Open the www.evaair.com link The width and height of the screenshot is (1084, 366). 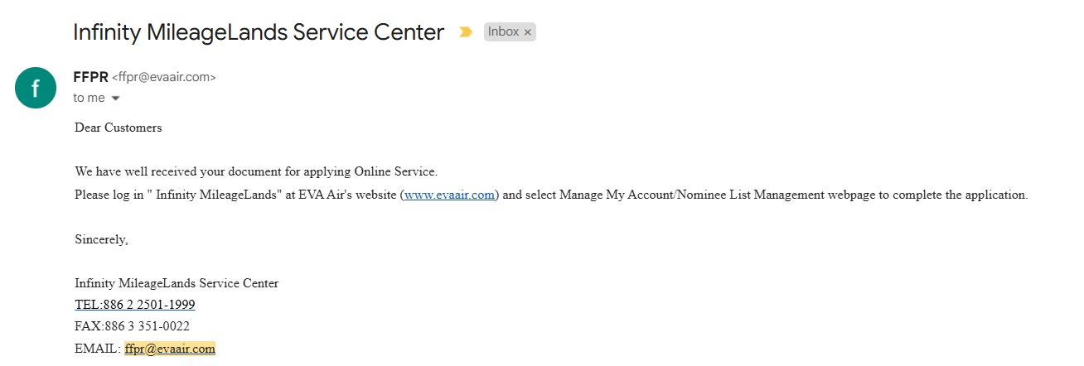449,195
